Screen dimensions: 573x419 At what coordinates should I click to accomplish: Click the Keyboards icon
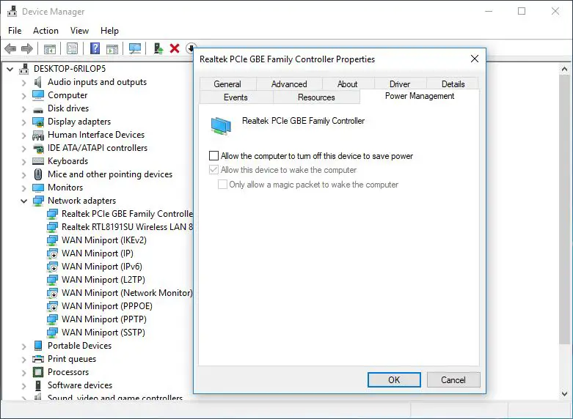pyautogui.click(x=38, y=161)
